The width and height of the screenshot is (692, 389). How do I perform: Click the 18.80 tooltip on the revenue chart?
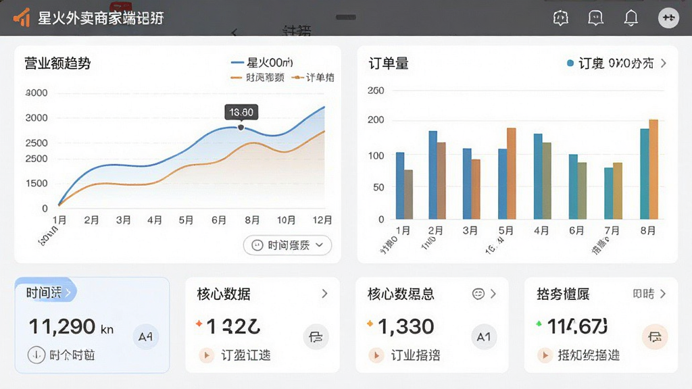(x=241, y=112)
